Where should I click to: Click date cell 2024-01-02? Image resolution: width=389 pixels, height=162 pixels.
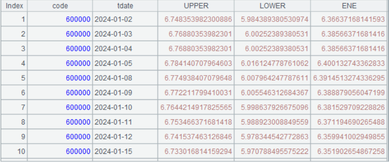pos(125,19)
